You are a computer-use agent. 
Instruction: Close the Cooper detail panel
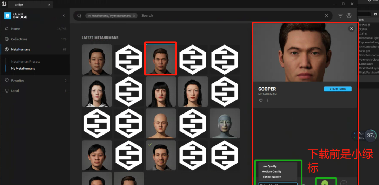351,28
